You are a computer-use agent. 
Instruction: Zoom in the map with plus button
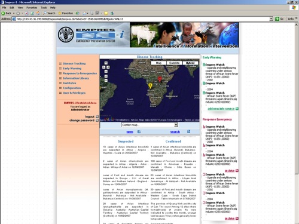[106, 76]
